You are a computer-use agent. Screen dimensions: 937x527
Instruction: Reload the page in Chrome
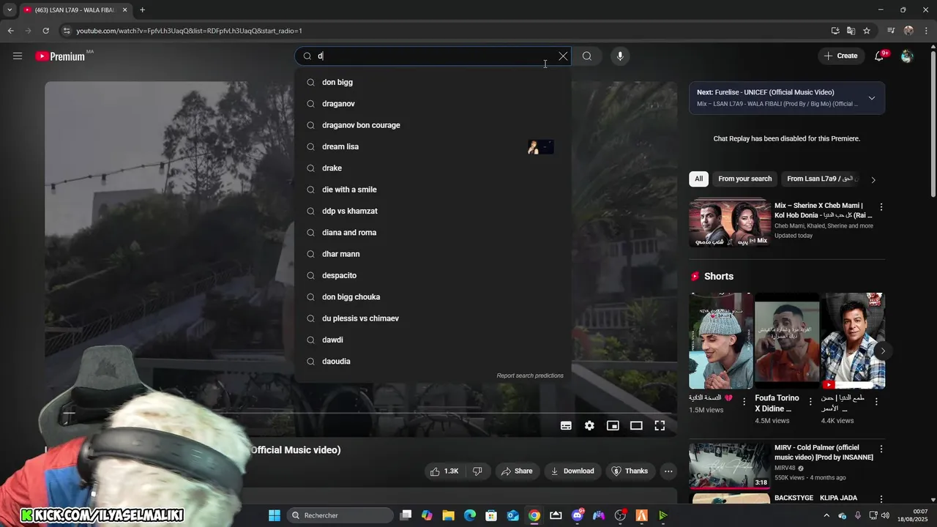(x=45, y=31)
